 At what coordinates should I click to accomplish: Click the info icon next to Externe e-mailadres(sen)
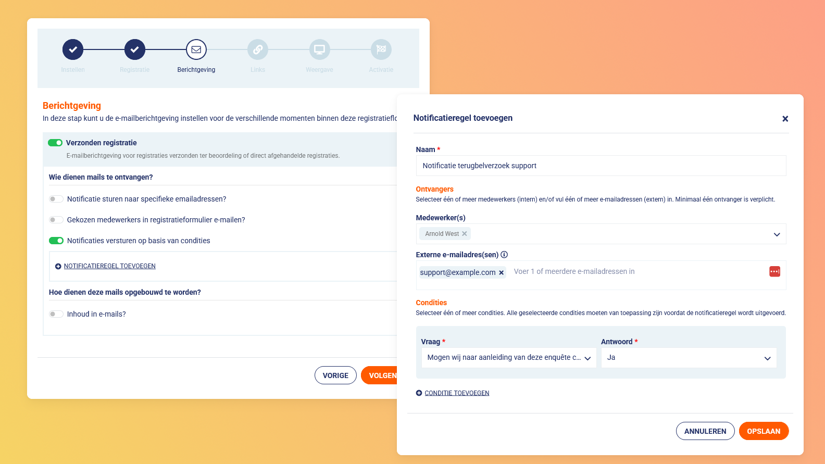coord(504,255)
